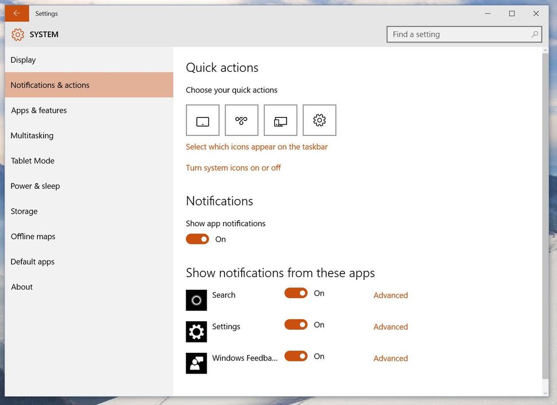Click the Search app icon
The image size is (557, 405).
(196, 300)
